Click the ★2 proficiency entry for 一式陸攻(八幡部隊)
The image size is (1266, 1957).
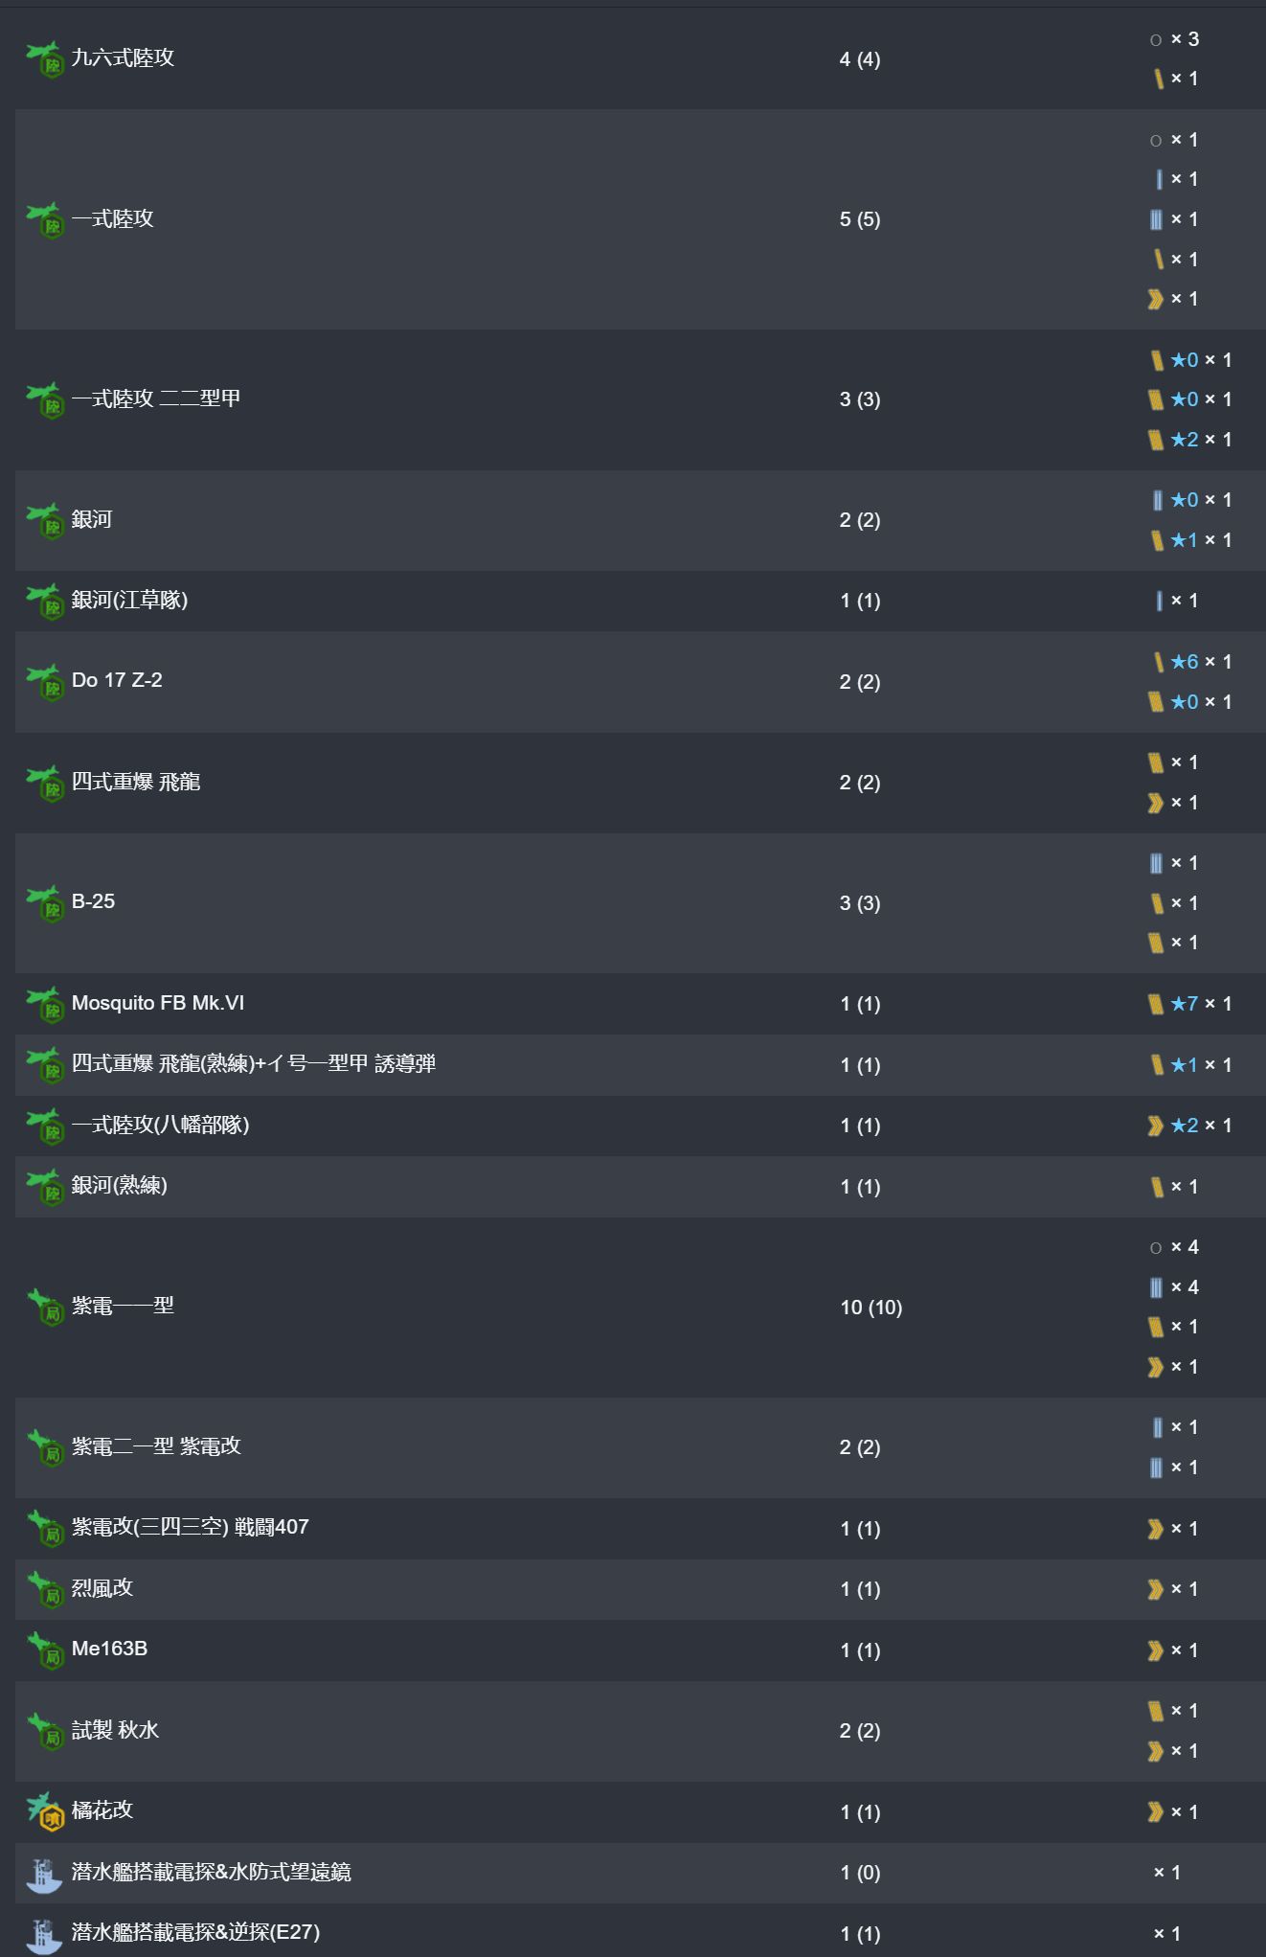click(1184, 1126)
